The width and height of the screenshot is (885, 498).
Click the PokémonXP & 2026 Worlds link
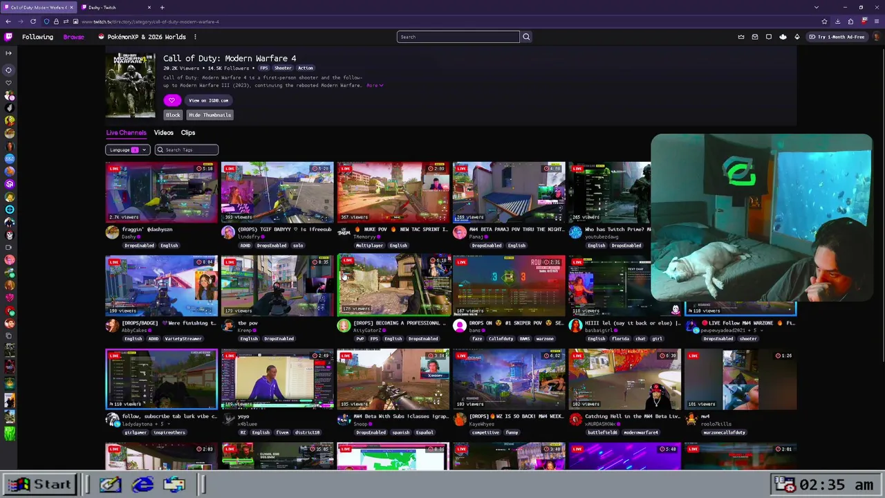(x=142, y=37)
